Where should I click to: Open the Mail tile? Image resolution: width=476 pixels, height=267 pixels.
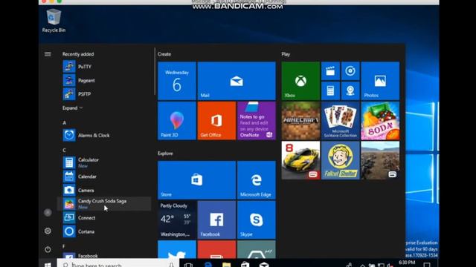coord(237,81)
